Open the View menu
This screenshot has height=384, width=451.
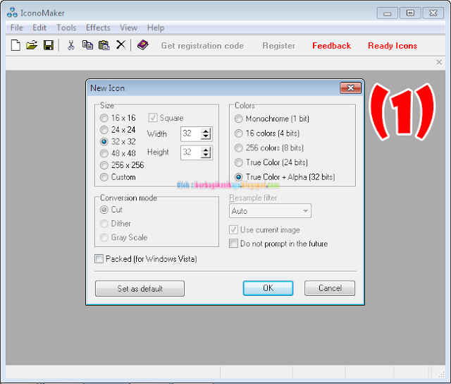(128, 28)
